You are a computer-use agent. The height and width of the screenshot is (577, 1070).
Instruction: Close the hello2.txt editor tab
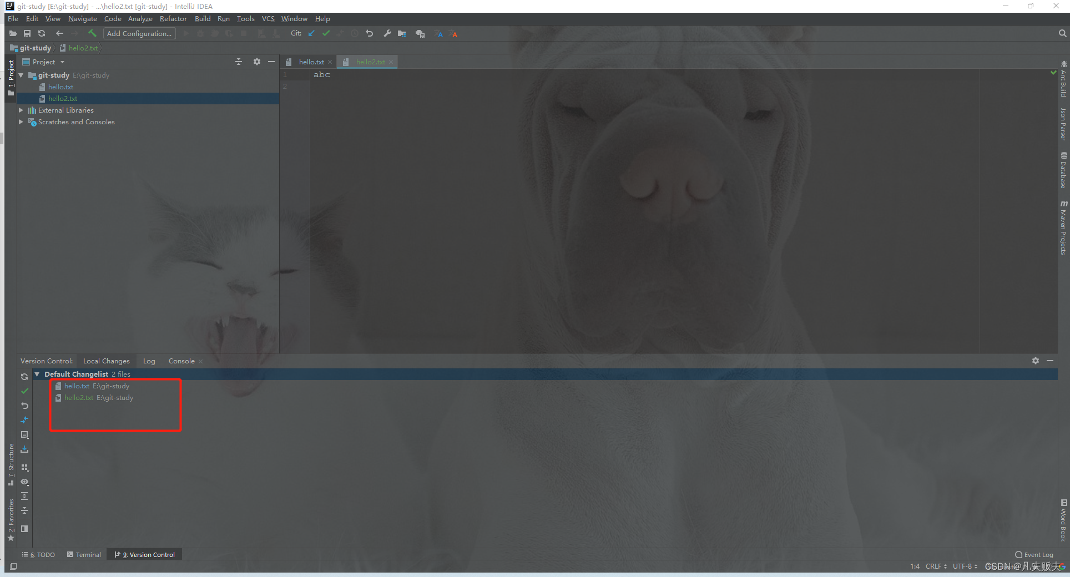[391, 62]
